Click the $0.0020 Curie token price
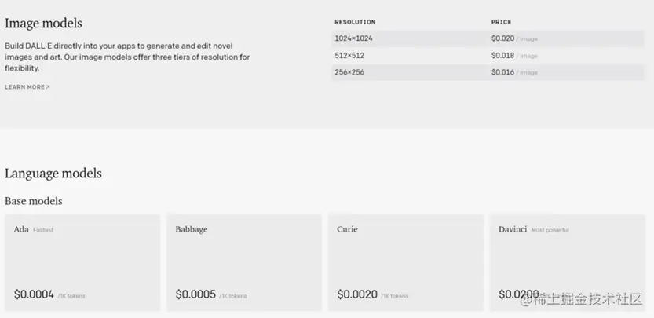This screenshot has width=654, height=318. 357,294
